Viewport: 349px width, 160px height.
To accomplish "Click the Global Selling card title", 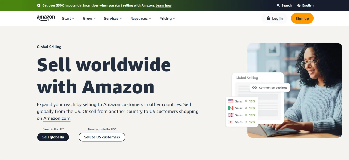I will click(247, 78).
